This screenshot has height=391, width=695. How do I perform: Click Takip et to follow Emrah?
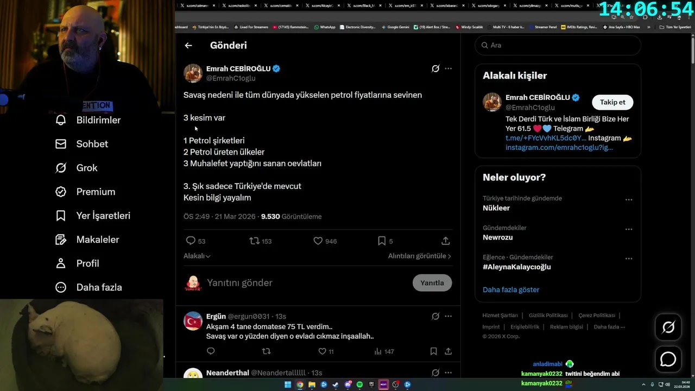tap(612, 102)
